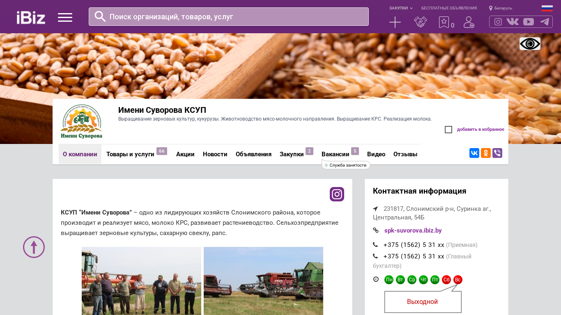Switch to the Видео tab
This screenshot has width=561, height=315.
pyautogui.click(x=376, y=154)
